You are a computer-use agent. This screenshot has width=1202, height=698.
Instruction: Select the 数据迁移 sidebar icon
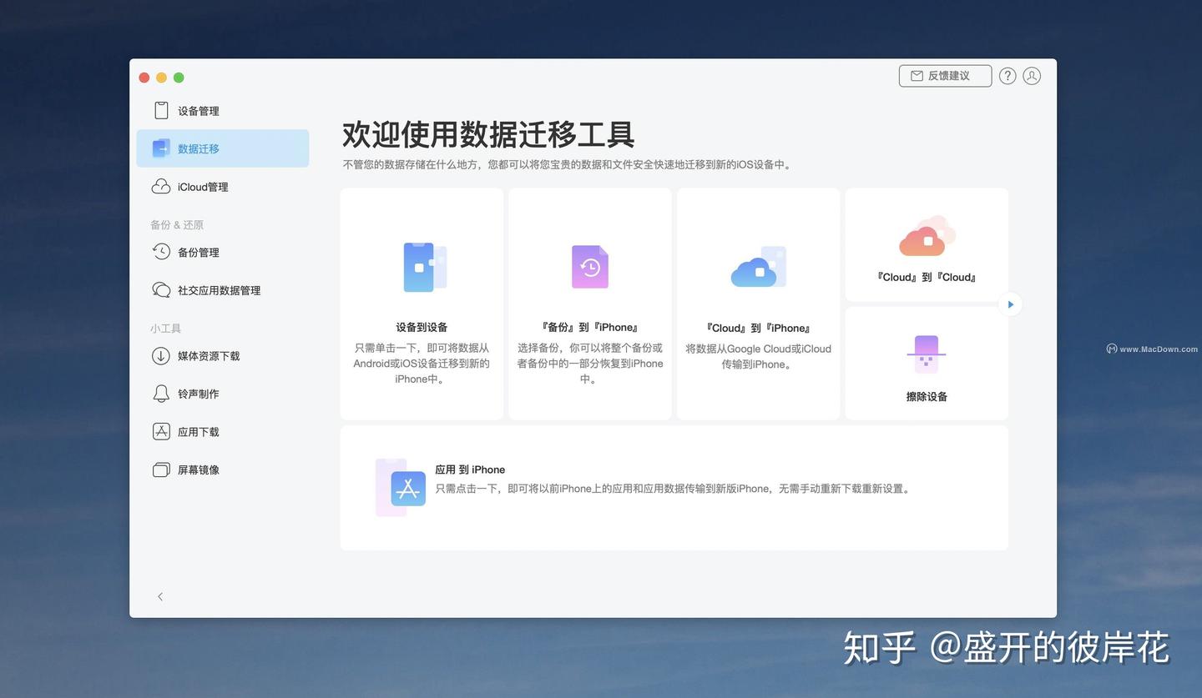coord(160,148)
